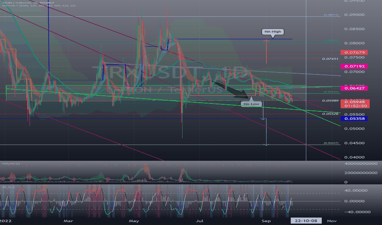Click the current price label 0.05948
This screenshot has width=382, height=225.
pos(355,102)
